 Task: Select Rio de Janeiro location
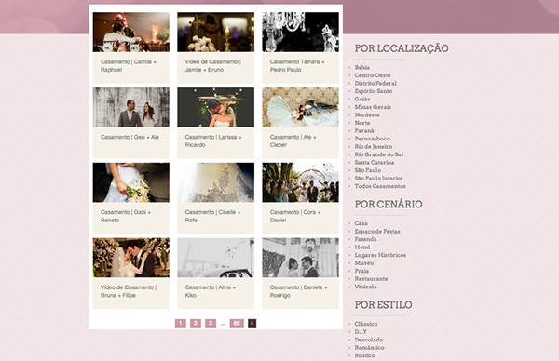374,146
